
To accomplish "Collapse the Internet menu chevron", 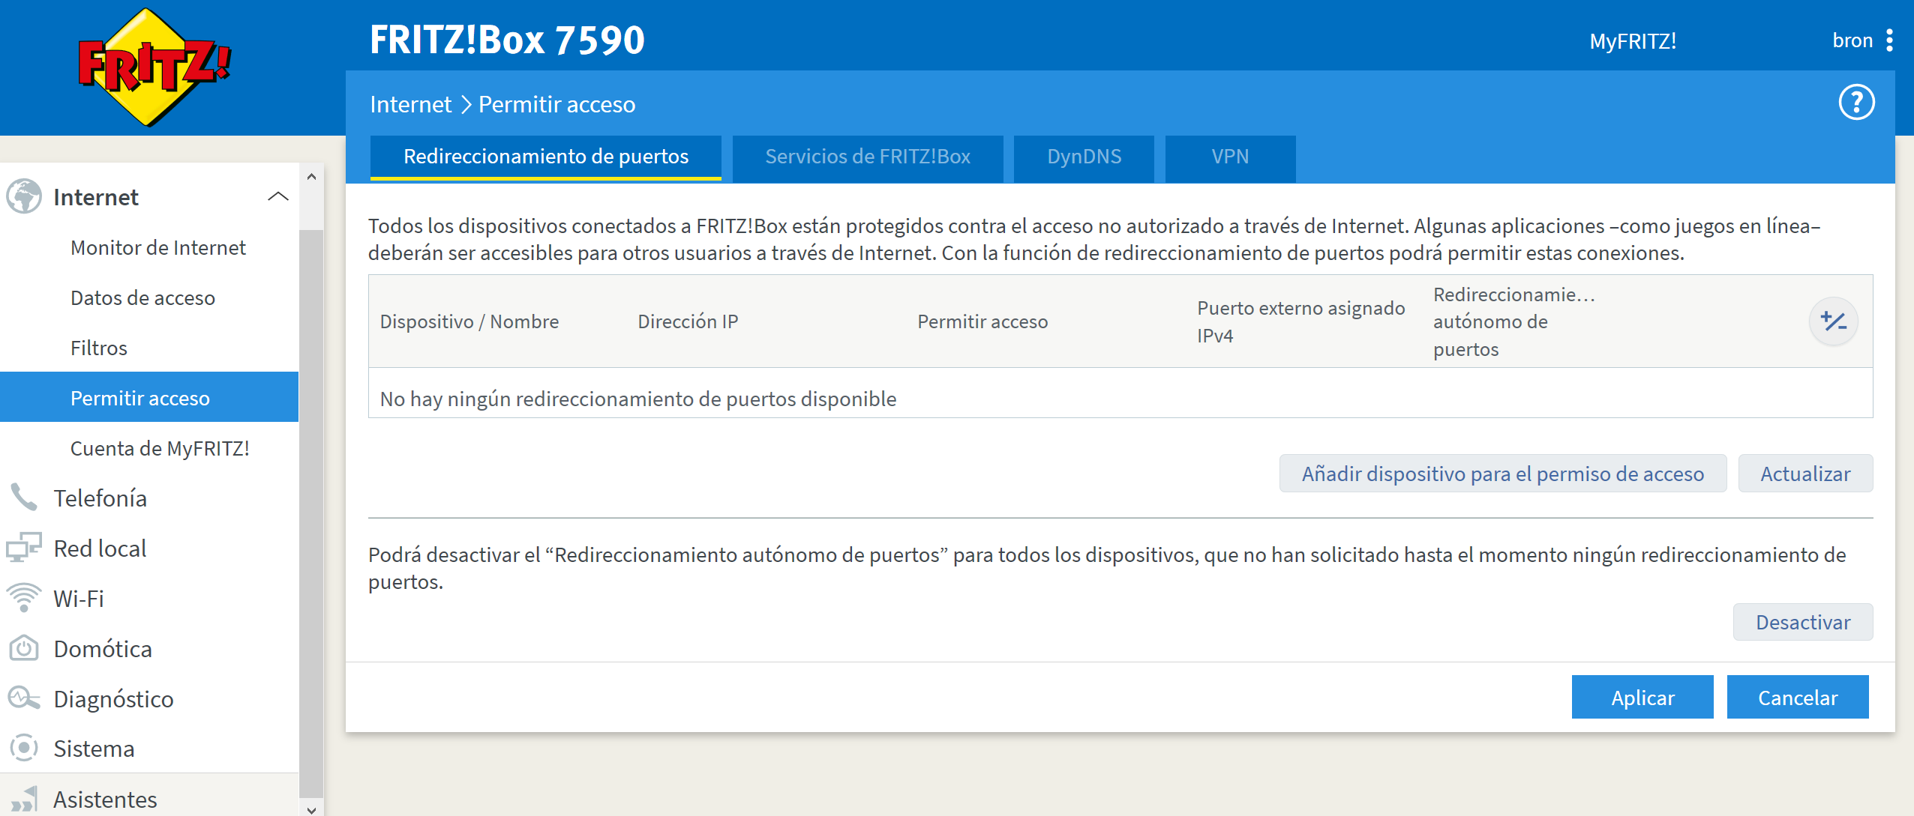I will pos(278,196).
